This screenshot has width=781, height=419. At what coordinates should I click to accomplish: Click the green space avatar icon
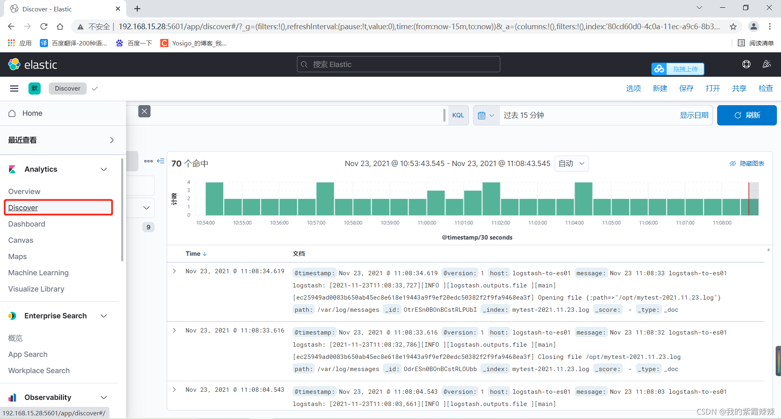click(x=35, y=89)
